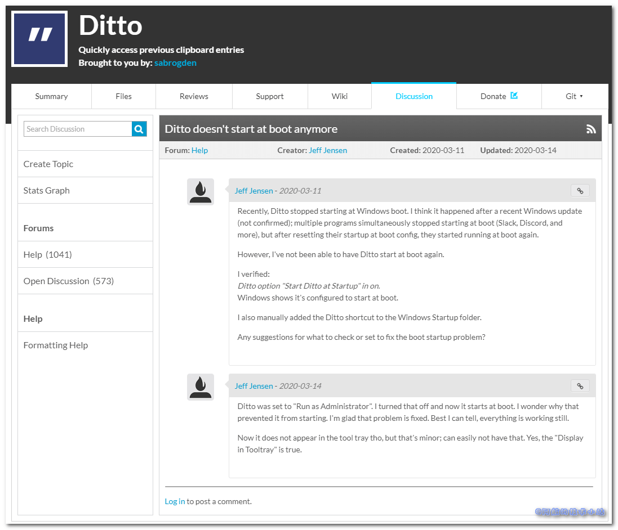
Task: Switch to the Wiki tab
Action: 340,96
